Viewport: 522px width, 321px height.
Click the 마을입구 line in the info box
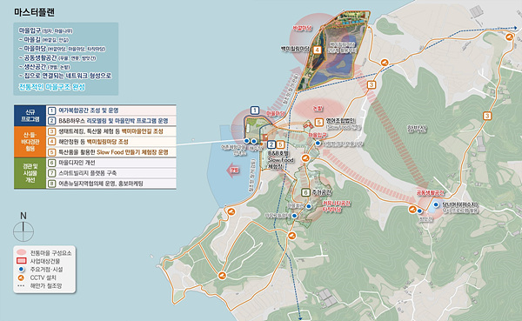point(45,30)
